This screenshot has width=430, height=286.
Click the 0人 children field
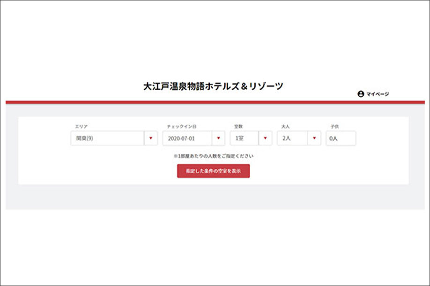[x=341, y=138]
